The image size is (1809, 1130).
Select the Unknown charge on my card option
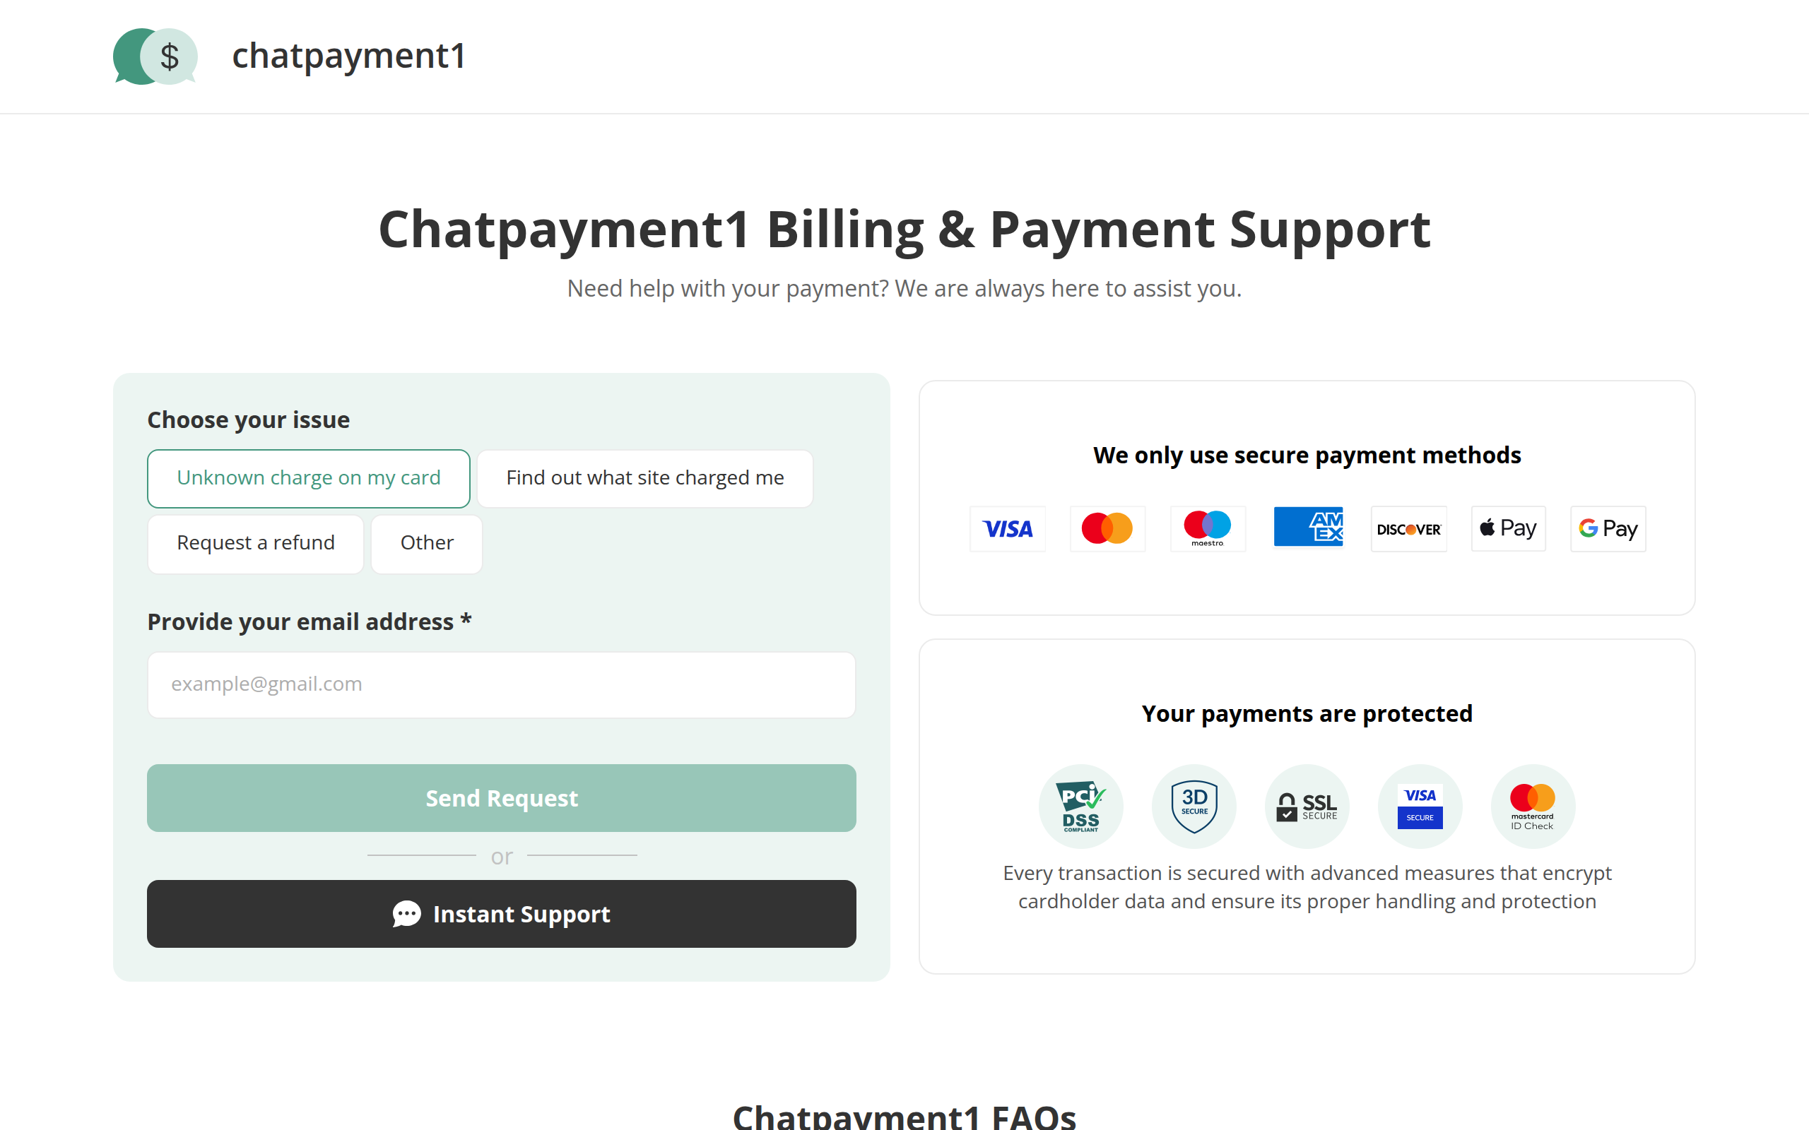(308, 478)
